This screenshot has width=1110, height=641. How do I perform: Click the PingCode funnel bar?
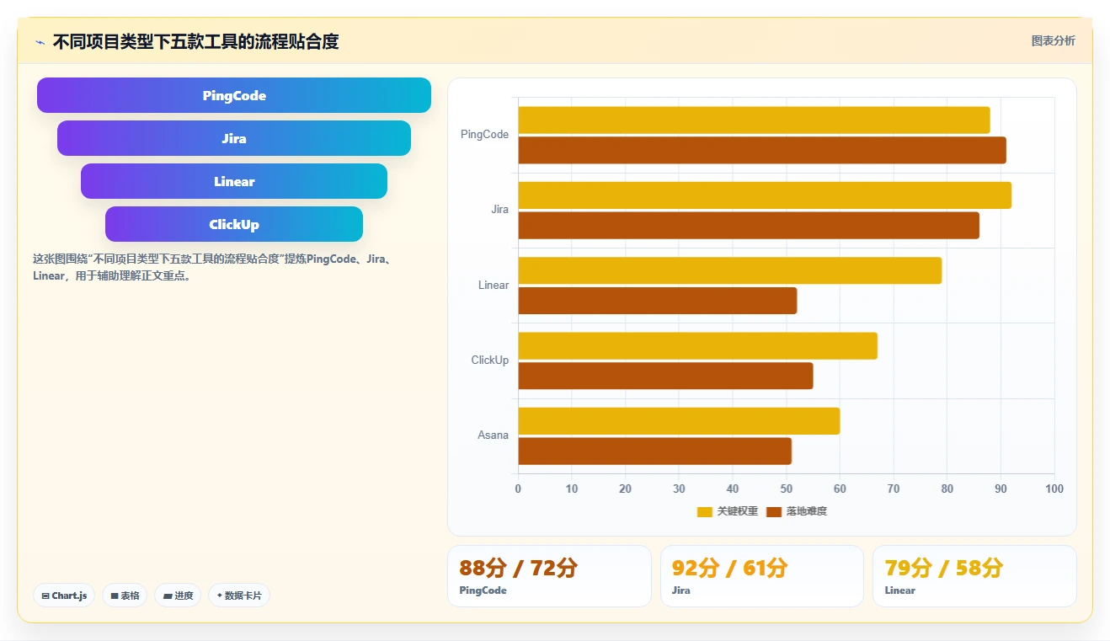click(234, 95)
